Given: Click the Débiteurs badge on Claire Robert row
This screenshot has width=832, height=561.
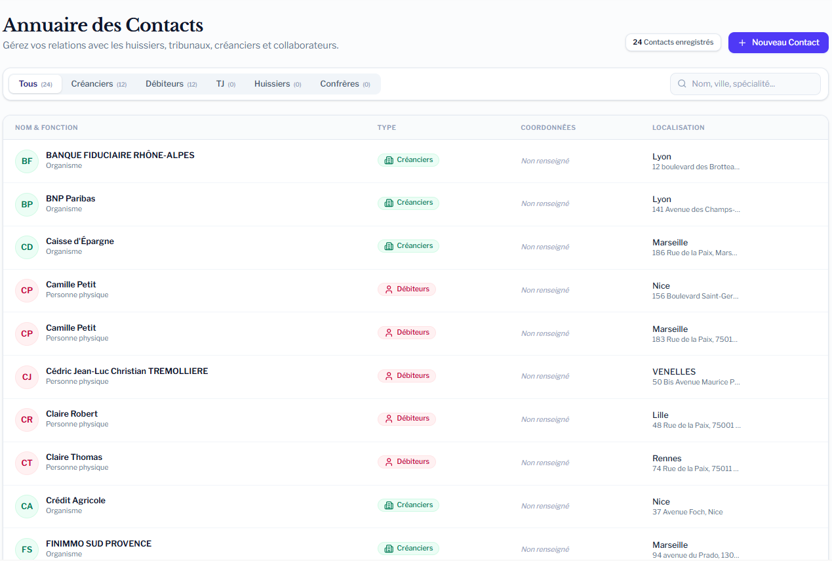Looking at the screenshot, I should pos(406,419).
